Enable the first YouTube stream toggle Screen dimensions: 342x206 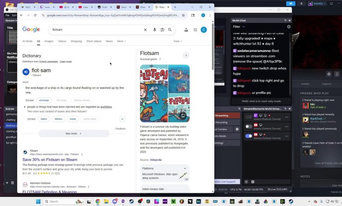pos(249,126)
